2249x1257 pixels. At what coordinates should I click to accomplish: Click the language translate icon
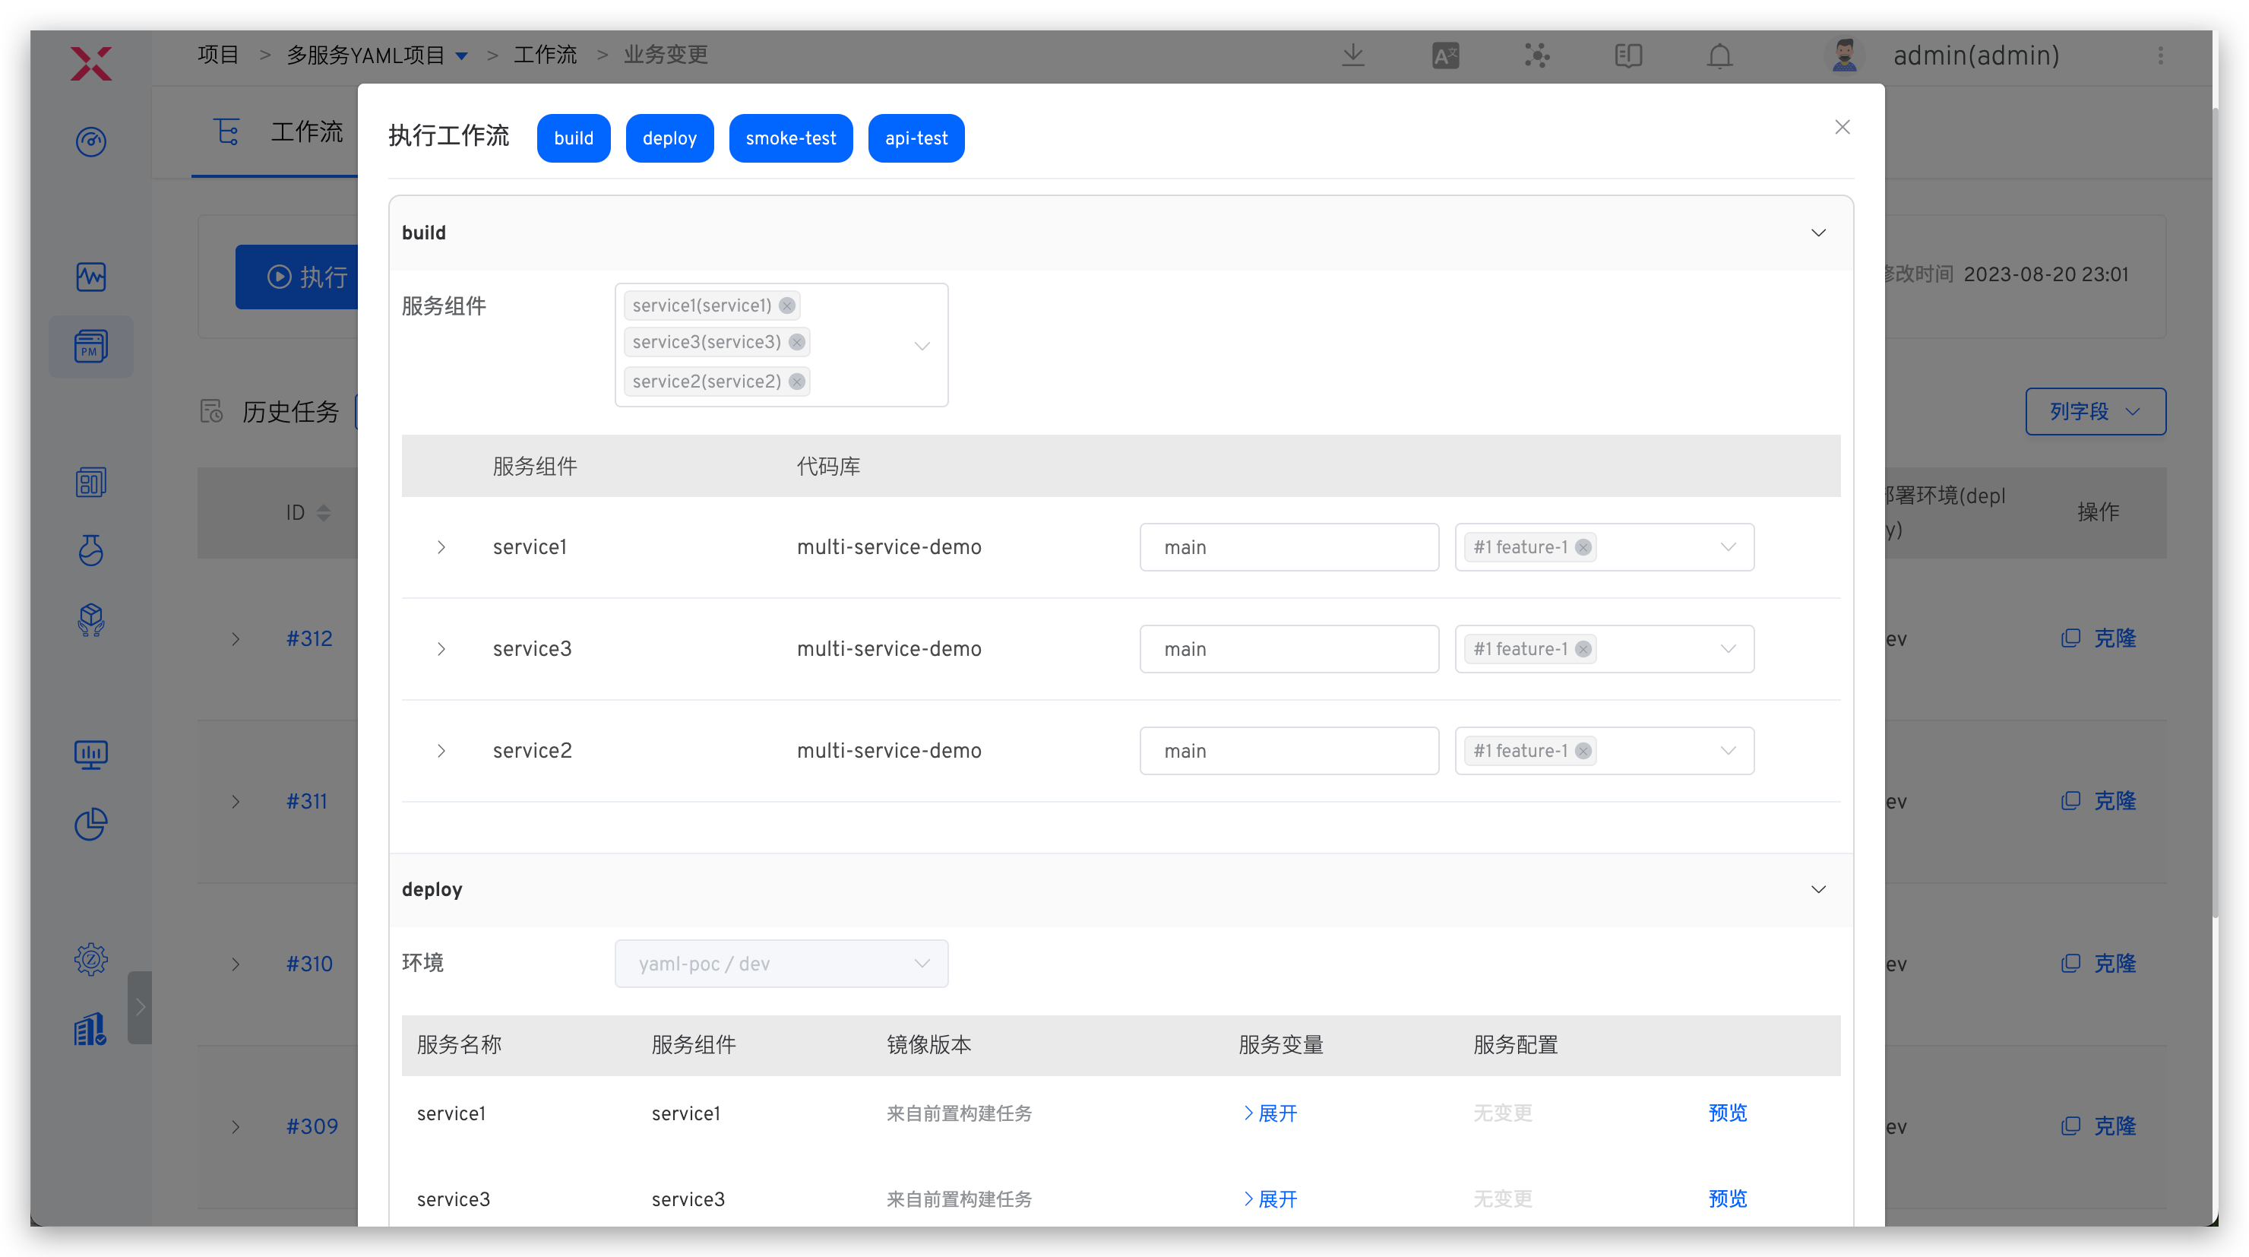[1445, 56]
